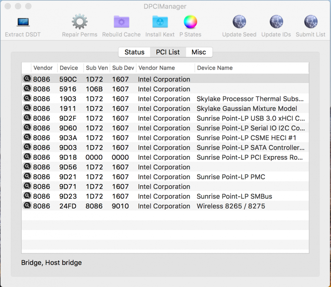
Task: Click magnifier icon for device 9D56
Action: coord(27,166)
